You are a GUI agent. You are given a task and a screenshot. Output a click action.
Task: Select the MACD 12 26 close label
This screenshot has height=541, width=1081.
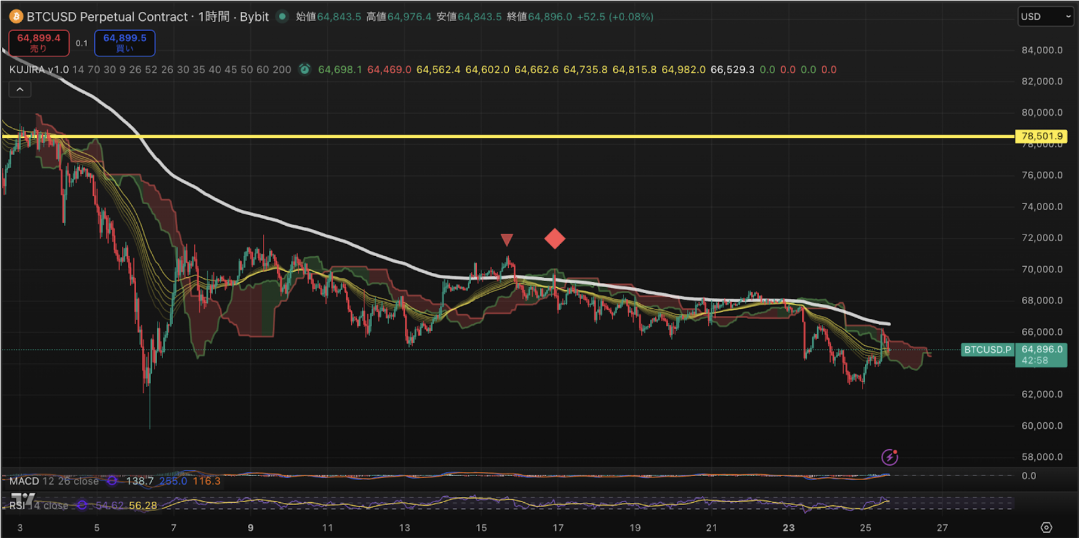[x=54, y=481]
